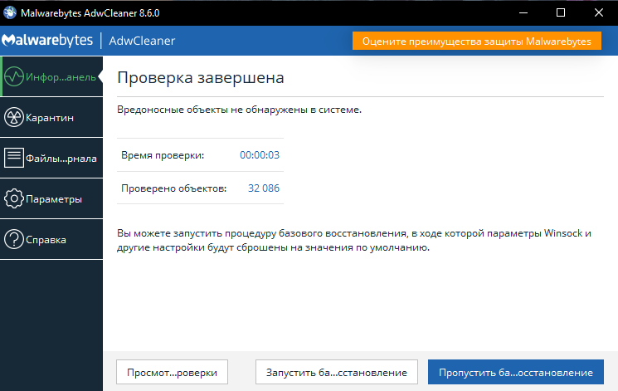Image resolution: width=618 pixels, height=391 pixels.
Task: Click the Запустить ба...сстановление button
Action: pos(337,372)
